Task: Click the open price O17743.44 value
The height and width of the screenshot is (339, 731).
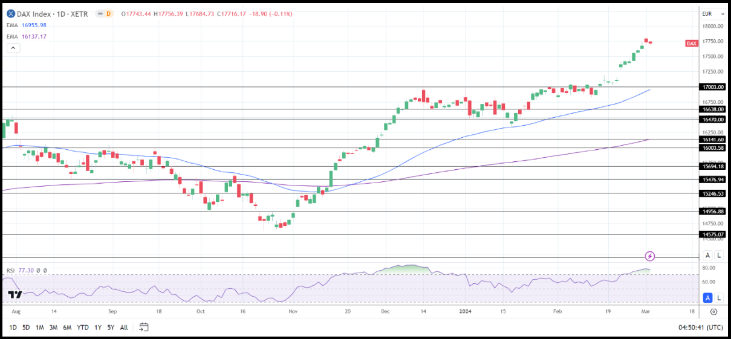Action: click(137, 14)
